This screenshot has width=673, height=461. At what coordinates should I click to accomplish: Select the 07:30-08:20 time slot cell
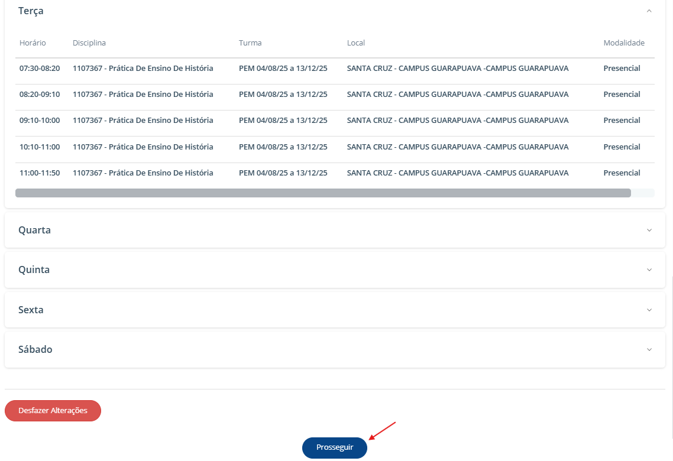coord(40,69)
